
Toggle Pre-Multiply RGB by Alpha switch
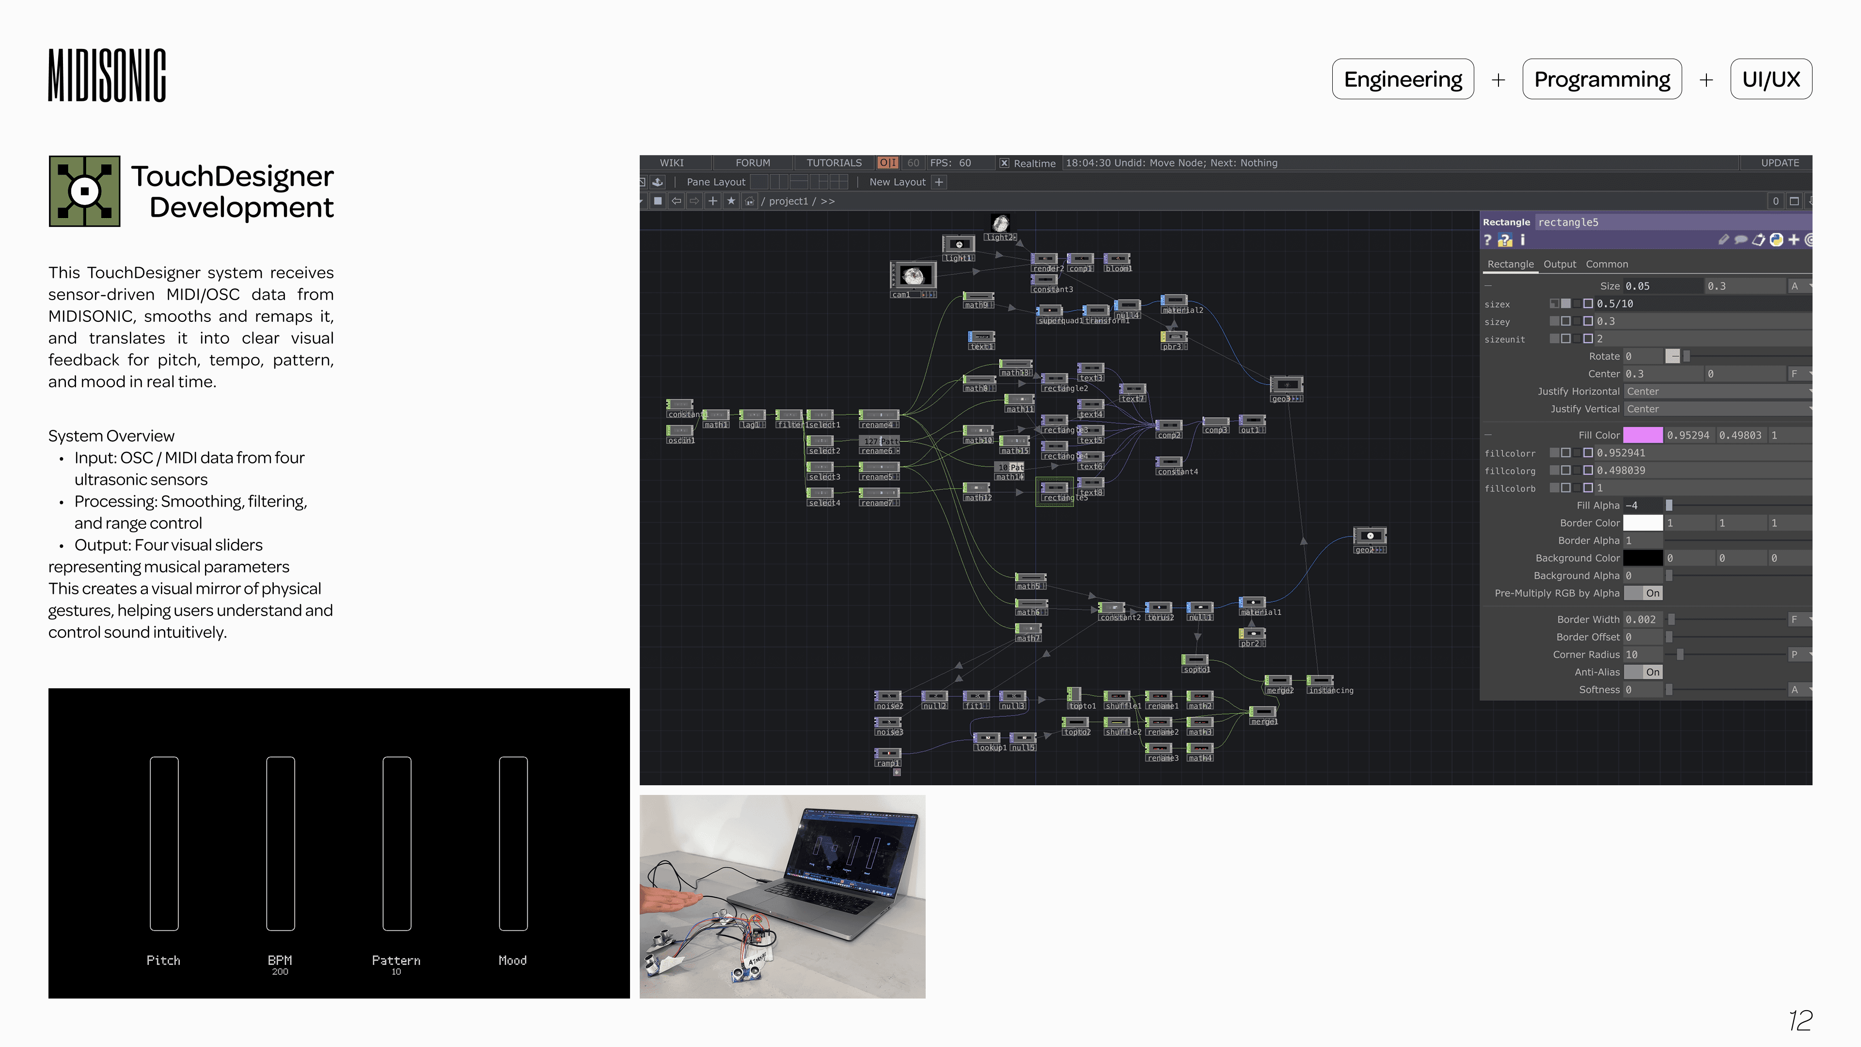tap(1643, 593)
